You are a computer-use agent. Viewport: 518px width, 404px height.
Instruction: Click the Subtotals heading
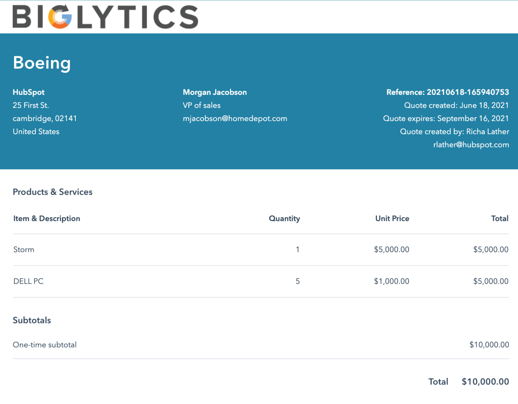[x=32, y=320]
